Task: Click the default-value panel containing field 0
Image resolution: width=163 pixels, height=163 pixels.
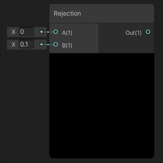Action: (27, 32)
